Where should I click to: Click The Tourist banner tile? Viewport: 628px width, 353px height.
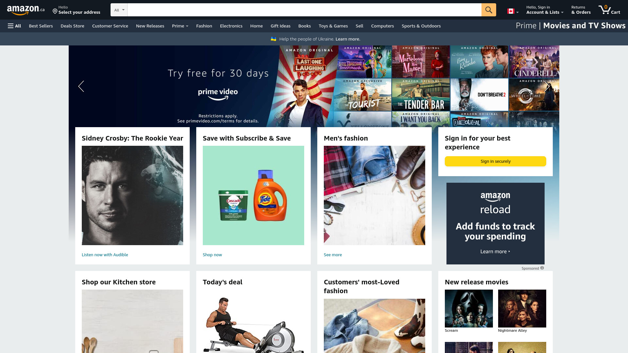pos(362,94)
